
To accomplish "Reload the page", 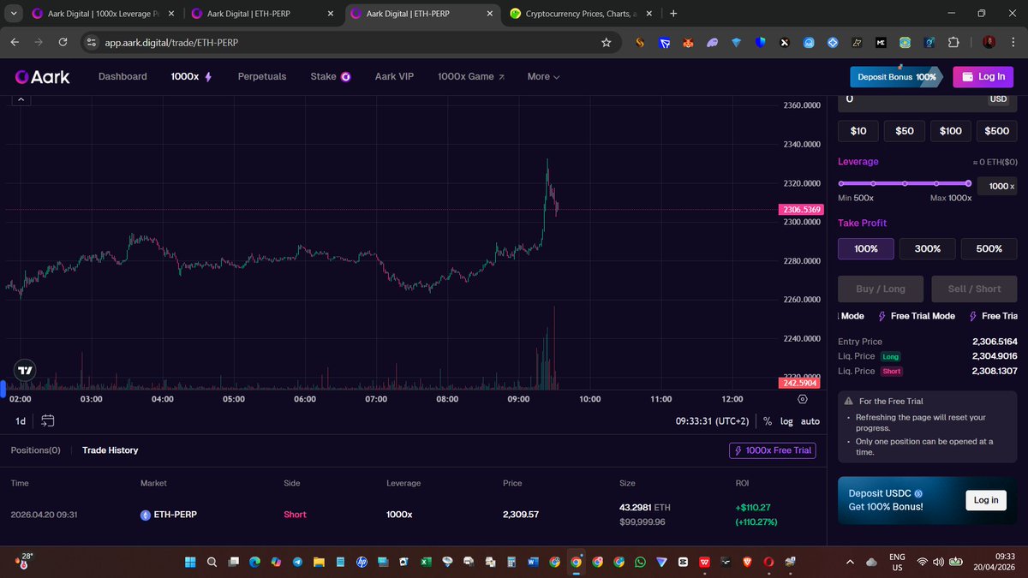I will click(x=63, y=42).
